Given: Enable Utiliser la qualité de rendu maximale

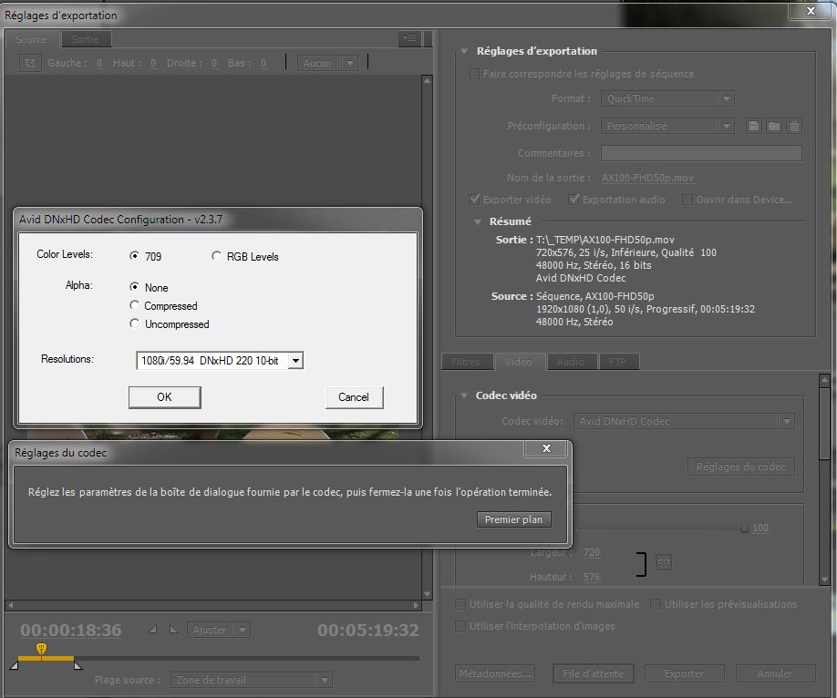Looking at the screenshot, I should (x=460, y=604).
